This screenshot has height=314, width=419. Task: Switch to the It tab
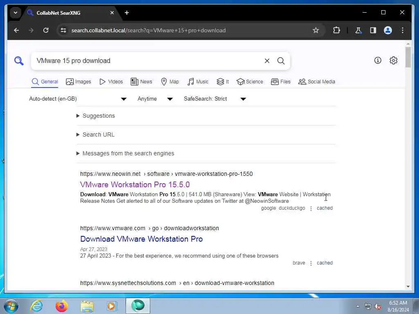click(223, 82)
